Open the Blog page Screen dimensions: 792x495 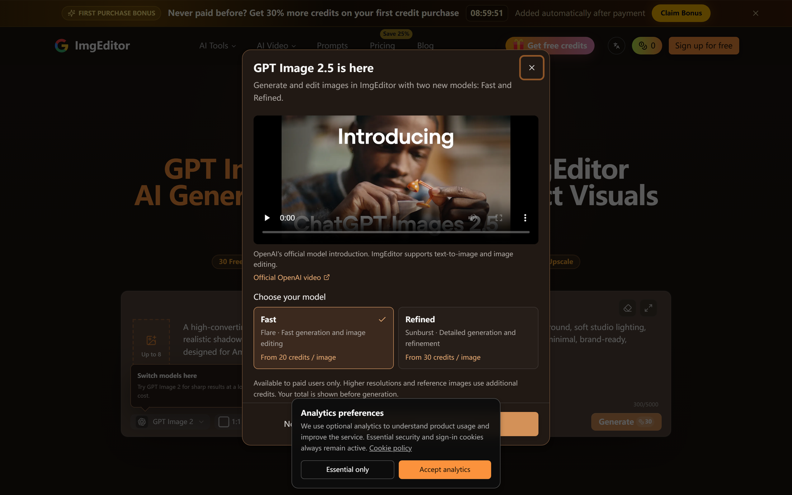point(425,46)
